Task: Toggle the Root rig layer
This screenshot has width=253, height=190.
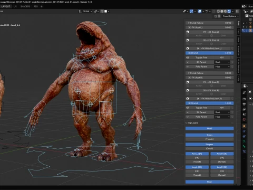Action: [210, 182]
